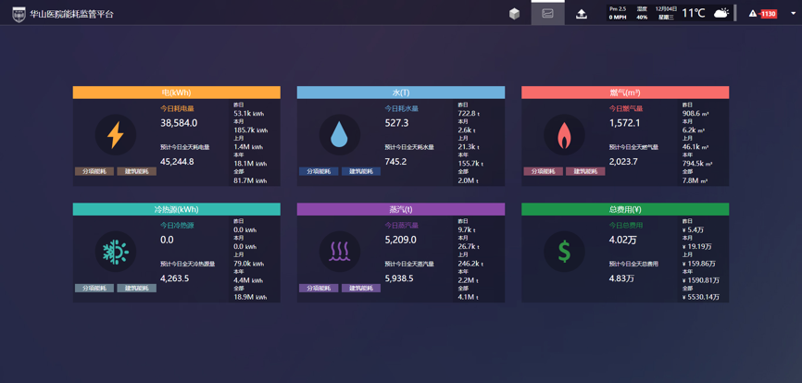Image resolution: width=802 pixels, height=383 pixels.
Task: Click the weather cloud-sun icon
Action: 721,13
